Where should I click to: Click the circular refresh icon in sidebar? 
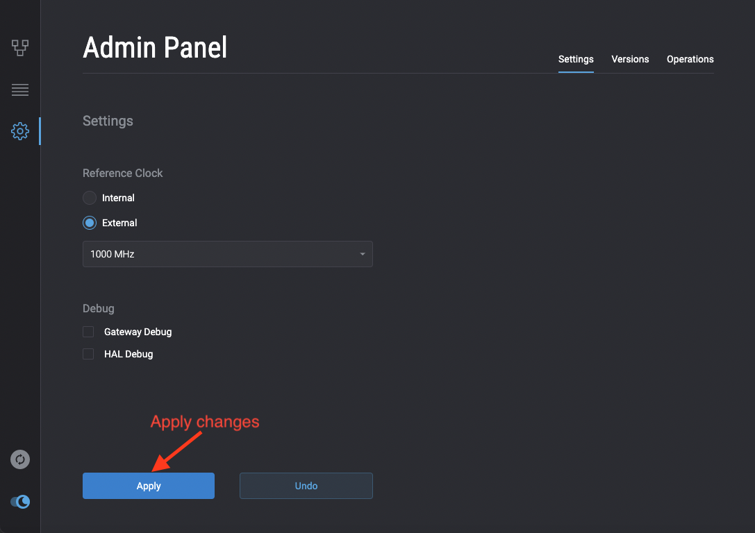pyautogui.click(x=20, y=459)
